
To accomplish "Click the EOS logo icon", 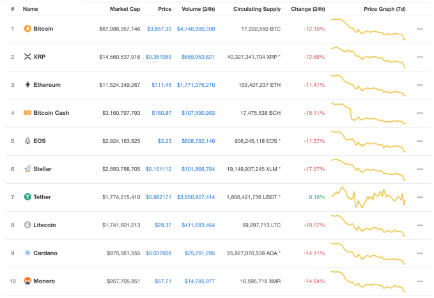I will click(27, 141).
